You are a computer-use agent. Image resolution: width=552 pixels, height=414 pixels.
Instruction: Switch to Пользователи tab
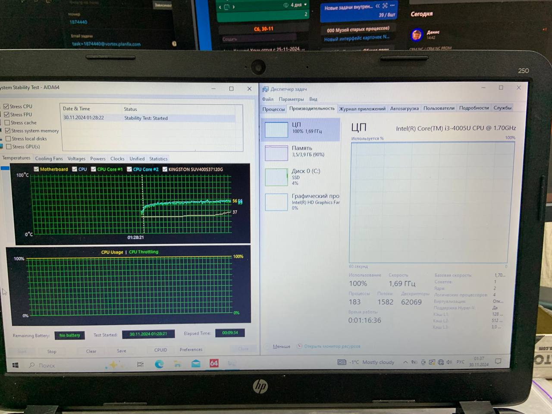[439, 108]
